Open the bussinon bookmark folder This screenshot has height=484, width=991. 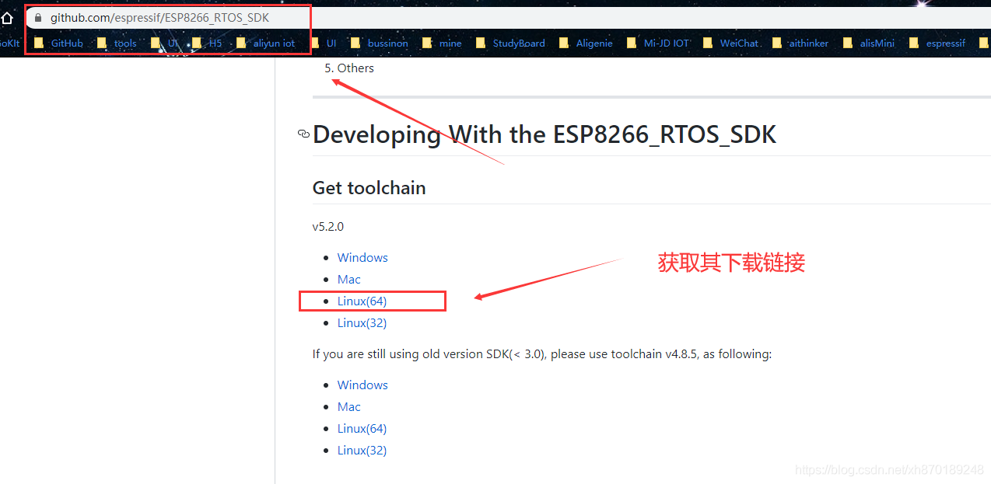pos(379,44)
